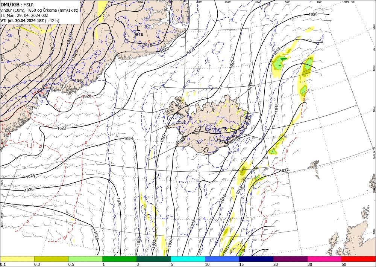Click the blue -10 temperature label

point(10,35)
